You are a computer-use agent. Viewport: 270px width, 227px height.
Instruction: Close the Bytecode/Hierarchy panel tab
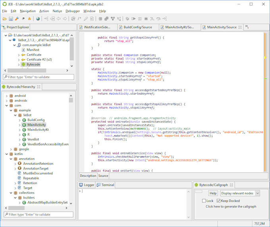pyautogui.click(x=39, y=87)
